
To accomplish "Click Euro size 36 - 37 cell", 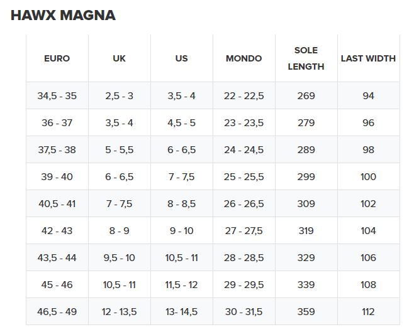I will pos(57,123).
